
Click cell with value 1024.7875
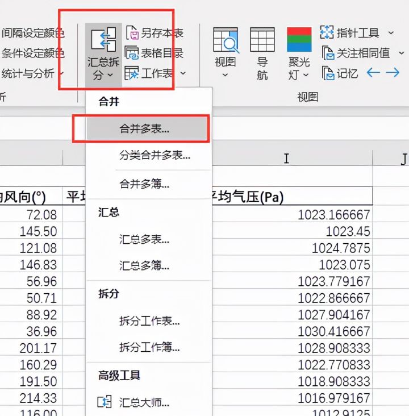292,248
